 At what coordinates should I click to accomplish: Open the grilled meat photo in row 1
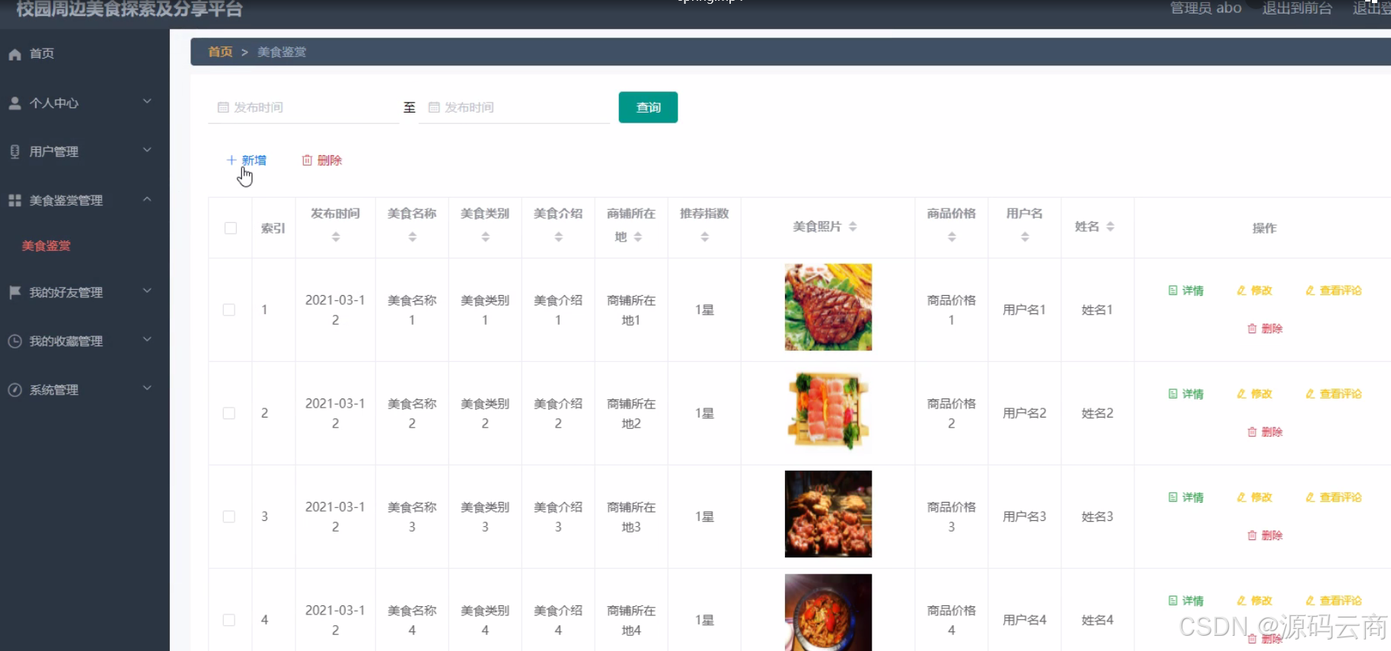coord(828,307)
